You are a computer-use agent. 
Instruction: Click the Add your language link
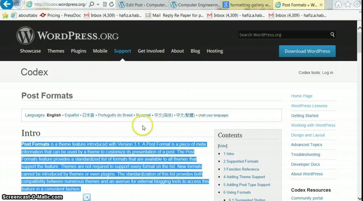pos(213,115)
